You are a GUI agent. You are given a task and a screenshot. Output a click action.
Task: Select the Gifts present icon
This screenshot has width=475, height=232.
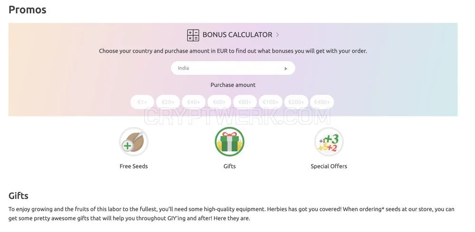point(229,142)
